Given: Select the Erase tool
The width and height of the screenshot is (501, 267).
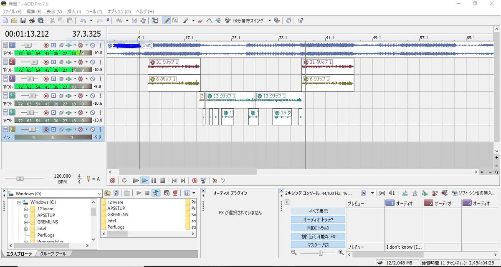Looking at the screenshot, I should pyautogui.click(x=200, y=20).
